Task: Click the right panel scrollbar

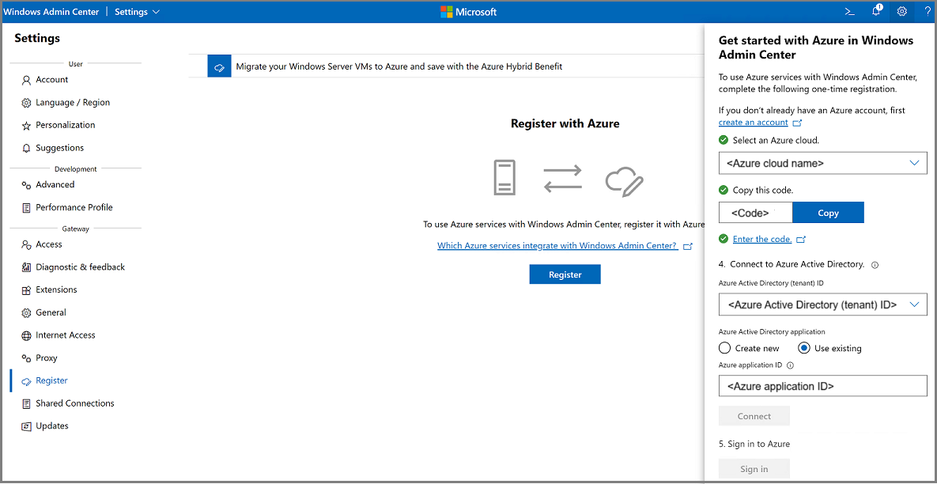Action: pyautogui.click(x=931, y=237)
